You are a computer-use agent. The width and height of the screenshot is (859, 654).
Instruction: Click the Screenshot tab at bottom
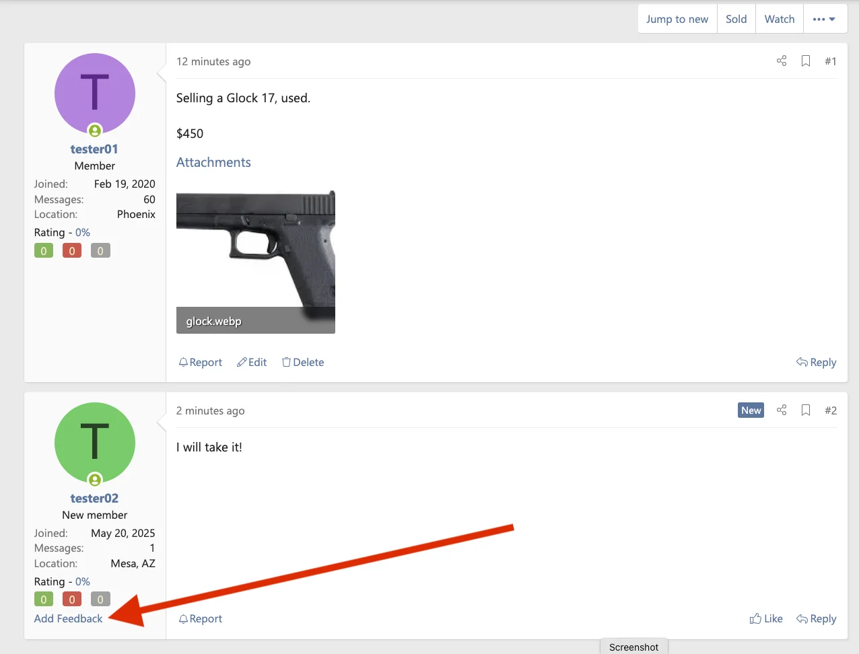click(634, 647)
